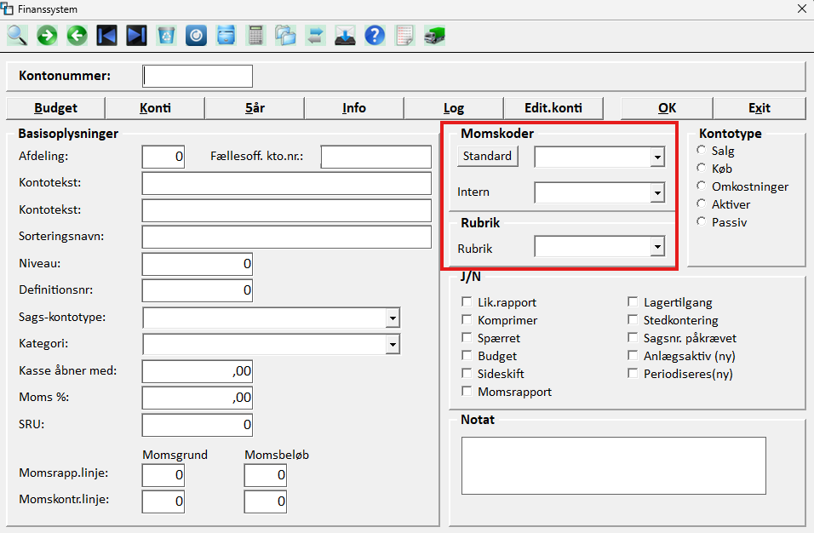Open the Log button
The width and height of the screenshot is (814, 533).
(454, 108)
